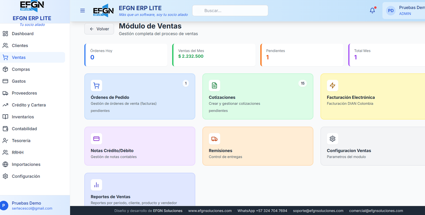
Task: Click the Contabilidad wallet icon
Action: click(5, 129)
